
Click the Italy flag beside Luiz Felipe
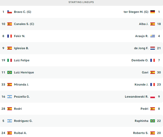(x=10, y=60)
